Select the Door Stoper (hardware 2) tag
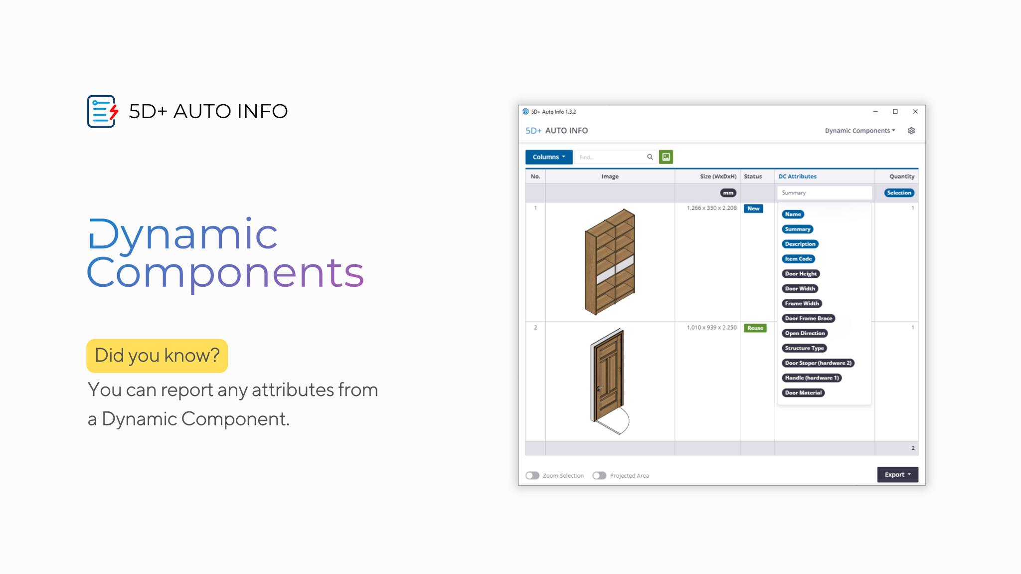This screenshot has height=574, width=1021. [x=818, y=363]
